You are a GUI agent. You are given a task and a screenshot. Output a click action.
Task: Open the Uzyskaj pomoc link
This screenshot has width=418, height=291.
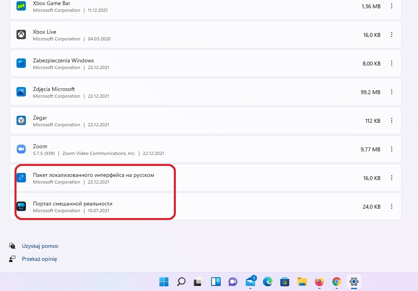tap(40, 246)
